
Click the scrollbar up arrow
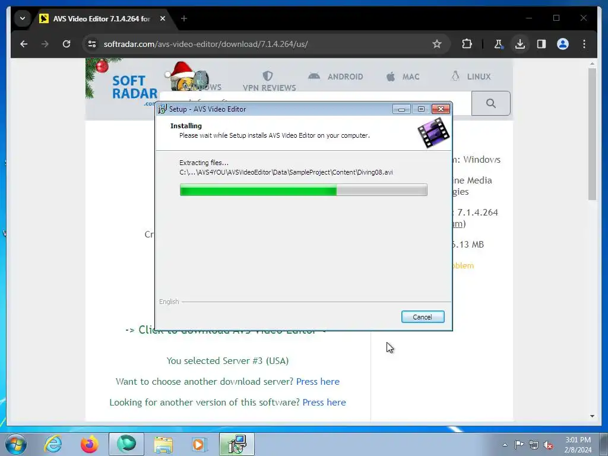tap(592, 64)
